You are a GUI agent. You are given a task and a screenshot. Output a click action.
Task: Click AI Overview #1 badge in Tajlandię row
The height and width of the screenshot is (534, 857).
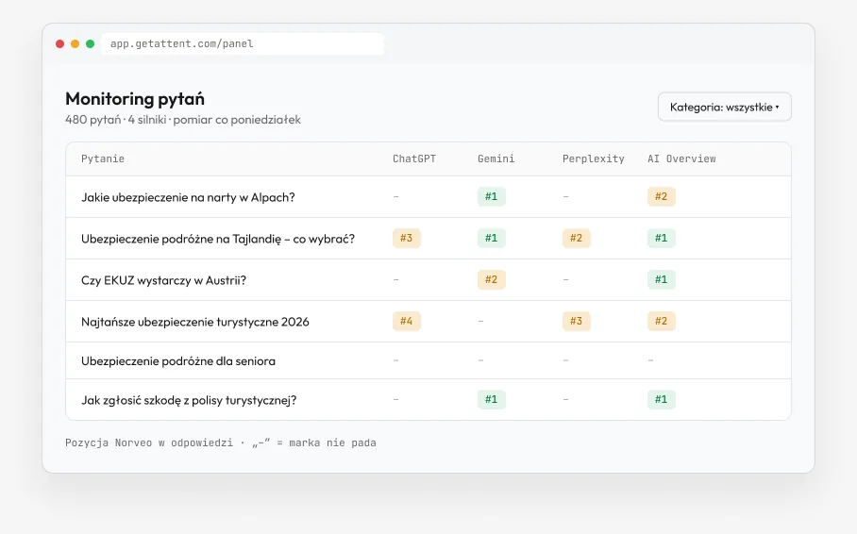pos(662,238)
